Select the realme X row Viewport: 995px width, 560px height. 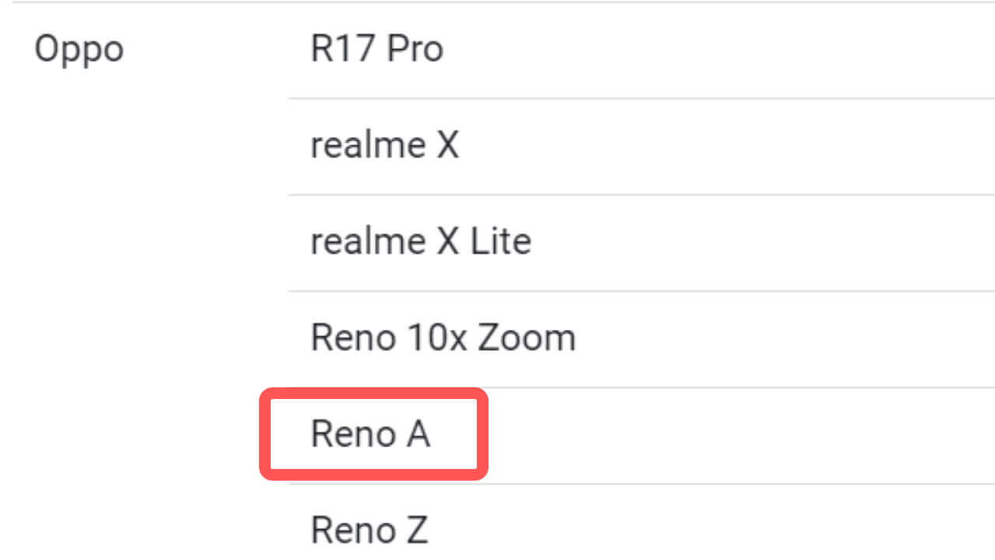(x=384, y=145)
